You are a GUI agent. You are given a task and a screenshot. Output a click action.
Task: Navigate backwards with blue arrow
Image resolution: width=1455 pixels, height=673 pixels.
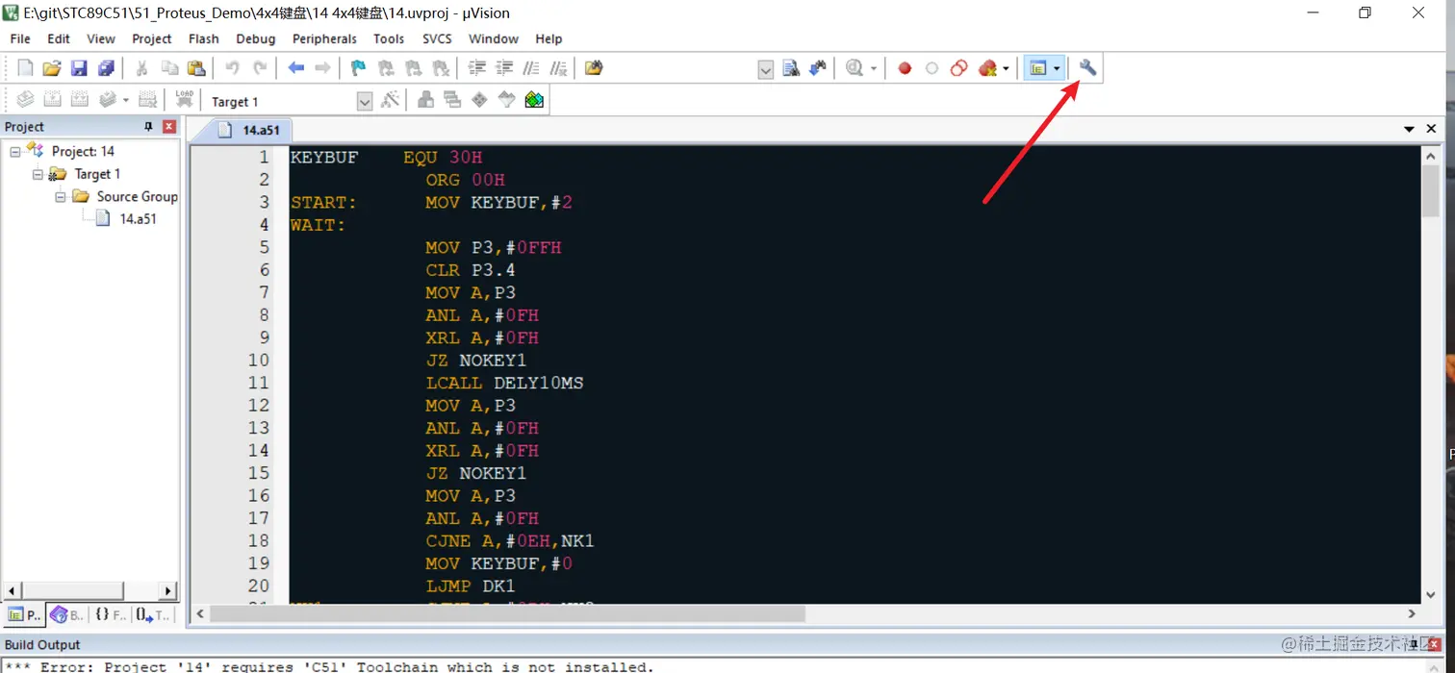point(295,68)
